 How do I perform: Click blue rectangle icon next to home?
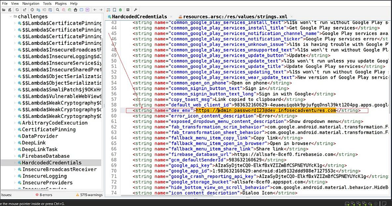pos(82,10)
